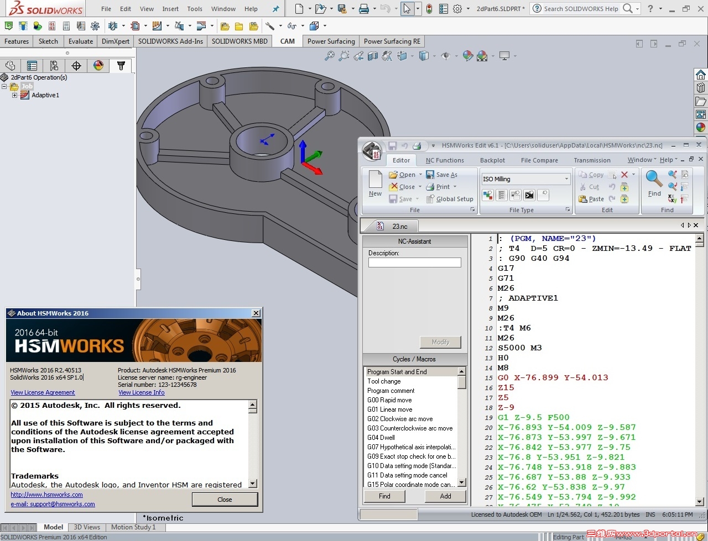Click the HSMWorks generate toolpath gear icon
This screenshot has height=541, width=708.
(95, 26)
